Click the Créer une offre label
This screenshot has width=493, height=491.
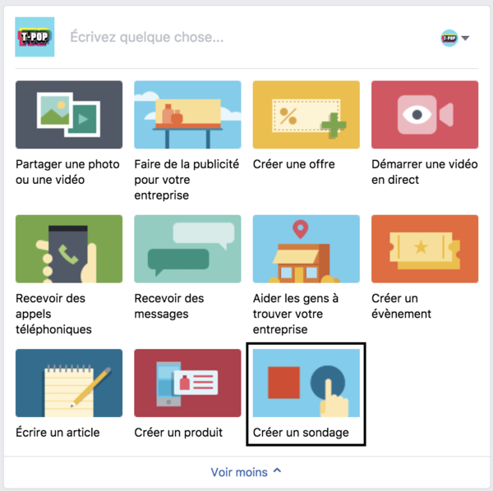point(294,164)
